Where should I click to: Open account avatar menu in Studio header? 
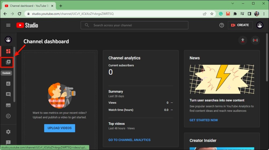[260, 25]
